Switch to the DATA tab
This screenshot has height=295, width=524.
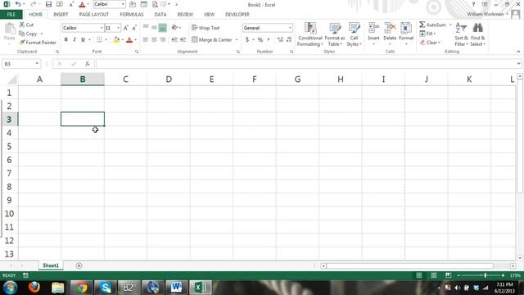[x=160, y=15]
